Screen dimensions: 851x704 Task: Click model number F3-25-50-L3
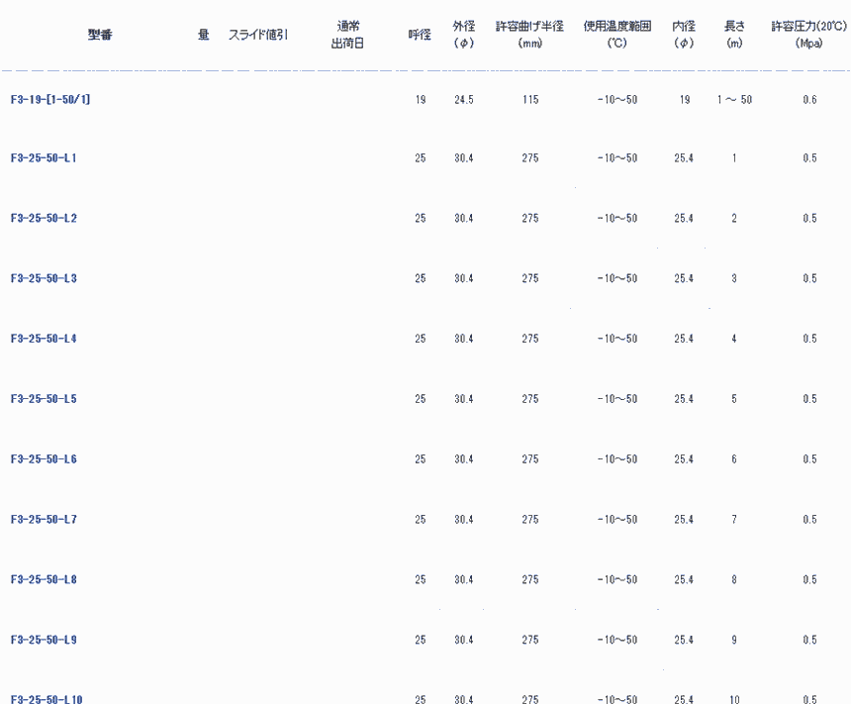click(x=44, y=279)
